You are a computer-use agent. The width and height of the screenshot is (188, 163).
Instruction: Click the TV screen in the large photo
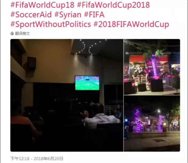click(87, 83)
